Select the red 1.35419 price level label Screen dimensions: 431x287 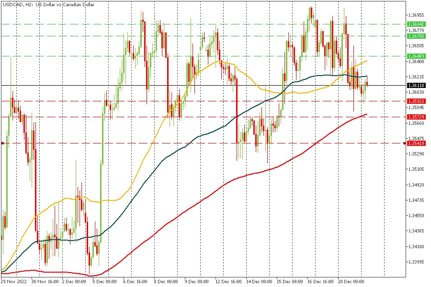(416, 143)
